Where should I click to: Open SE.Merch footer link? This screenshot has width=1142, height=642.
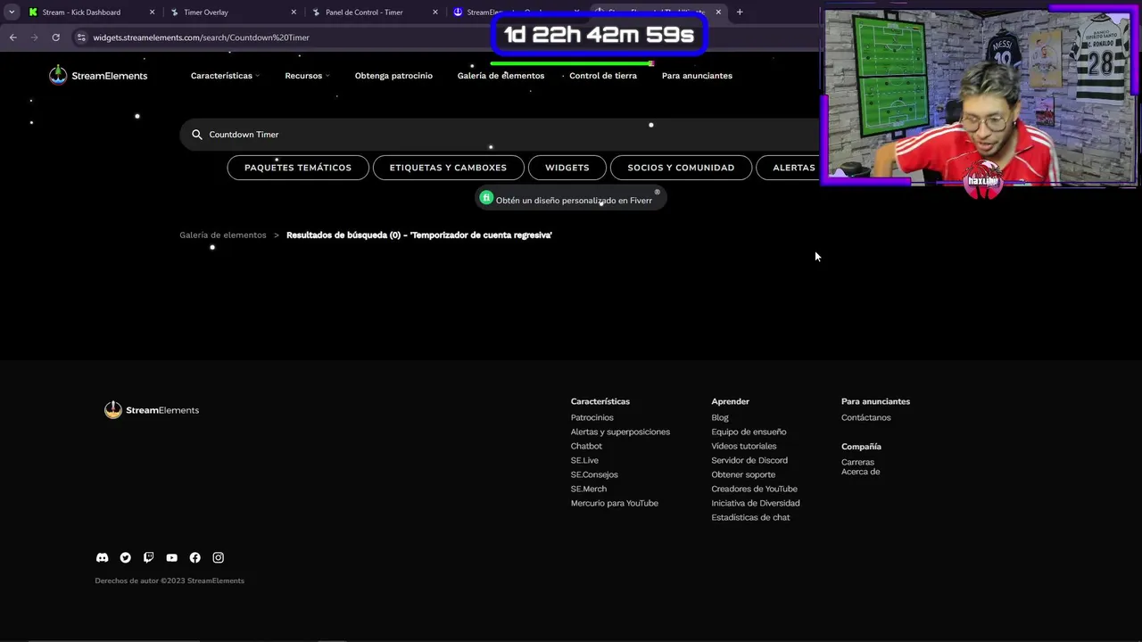pyautogui.click(x=589, y=489)
